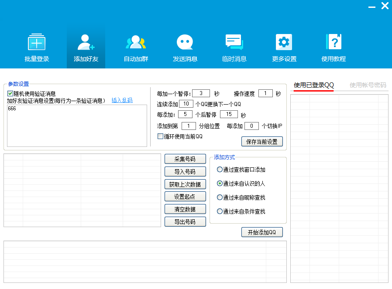Click 获取上次数据 button
This screenshot has height=289, width=392.
[x=185, y=184]
